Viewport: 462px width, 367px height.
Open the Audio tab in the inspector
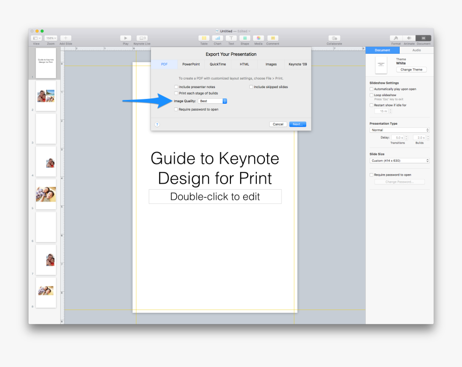[416, 50]
